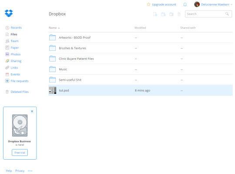Image resolution: width=235 pixels, height=174 pixels.
Task: Click the Dropbox logo icon
Action: tap(9, 13)
